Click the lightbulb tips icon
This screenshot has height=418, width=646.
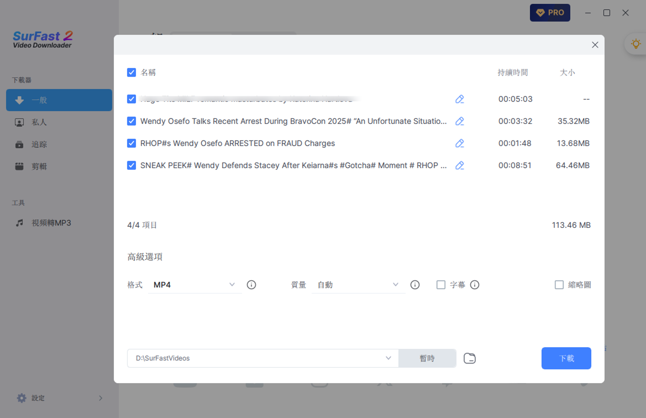635,44
